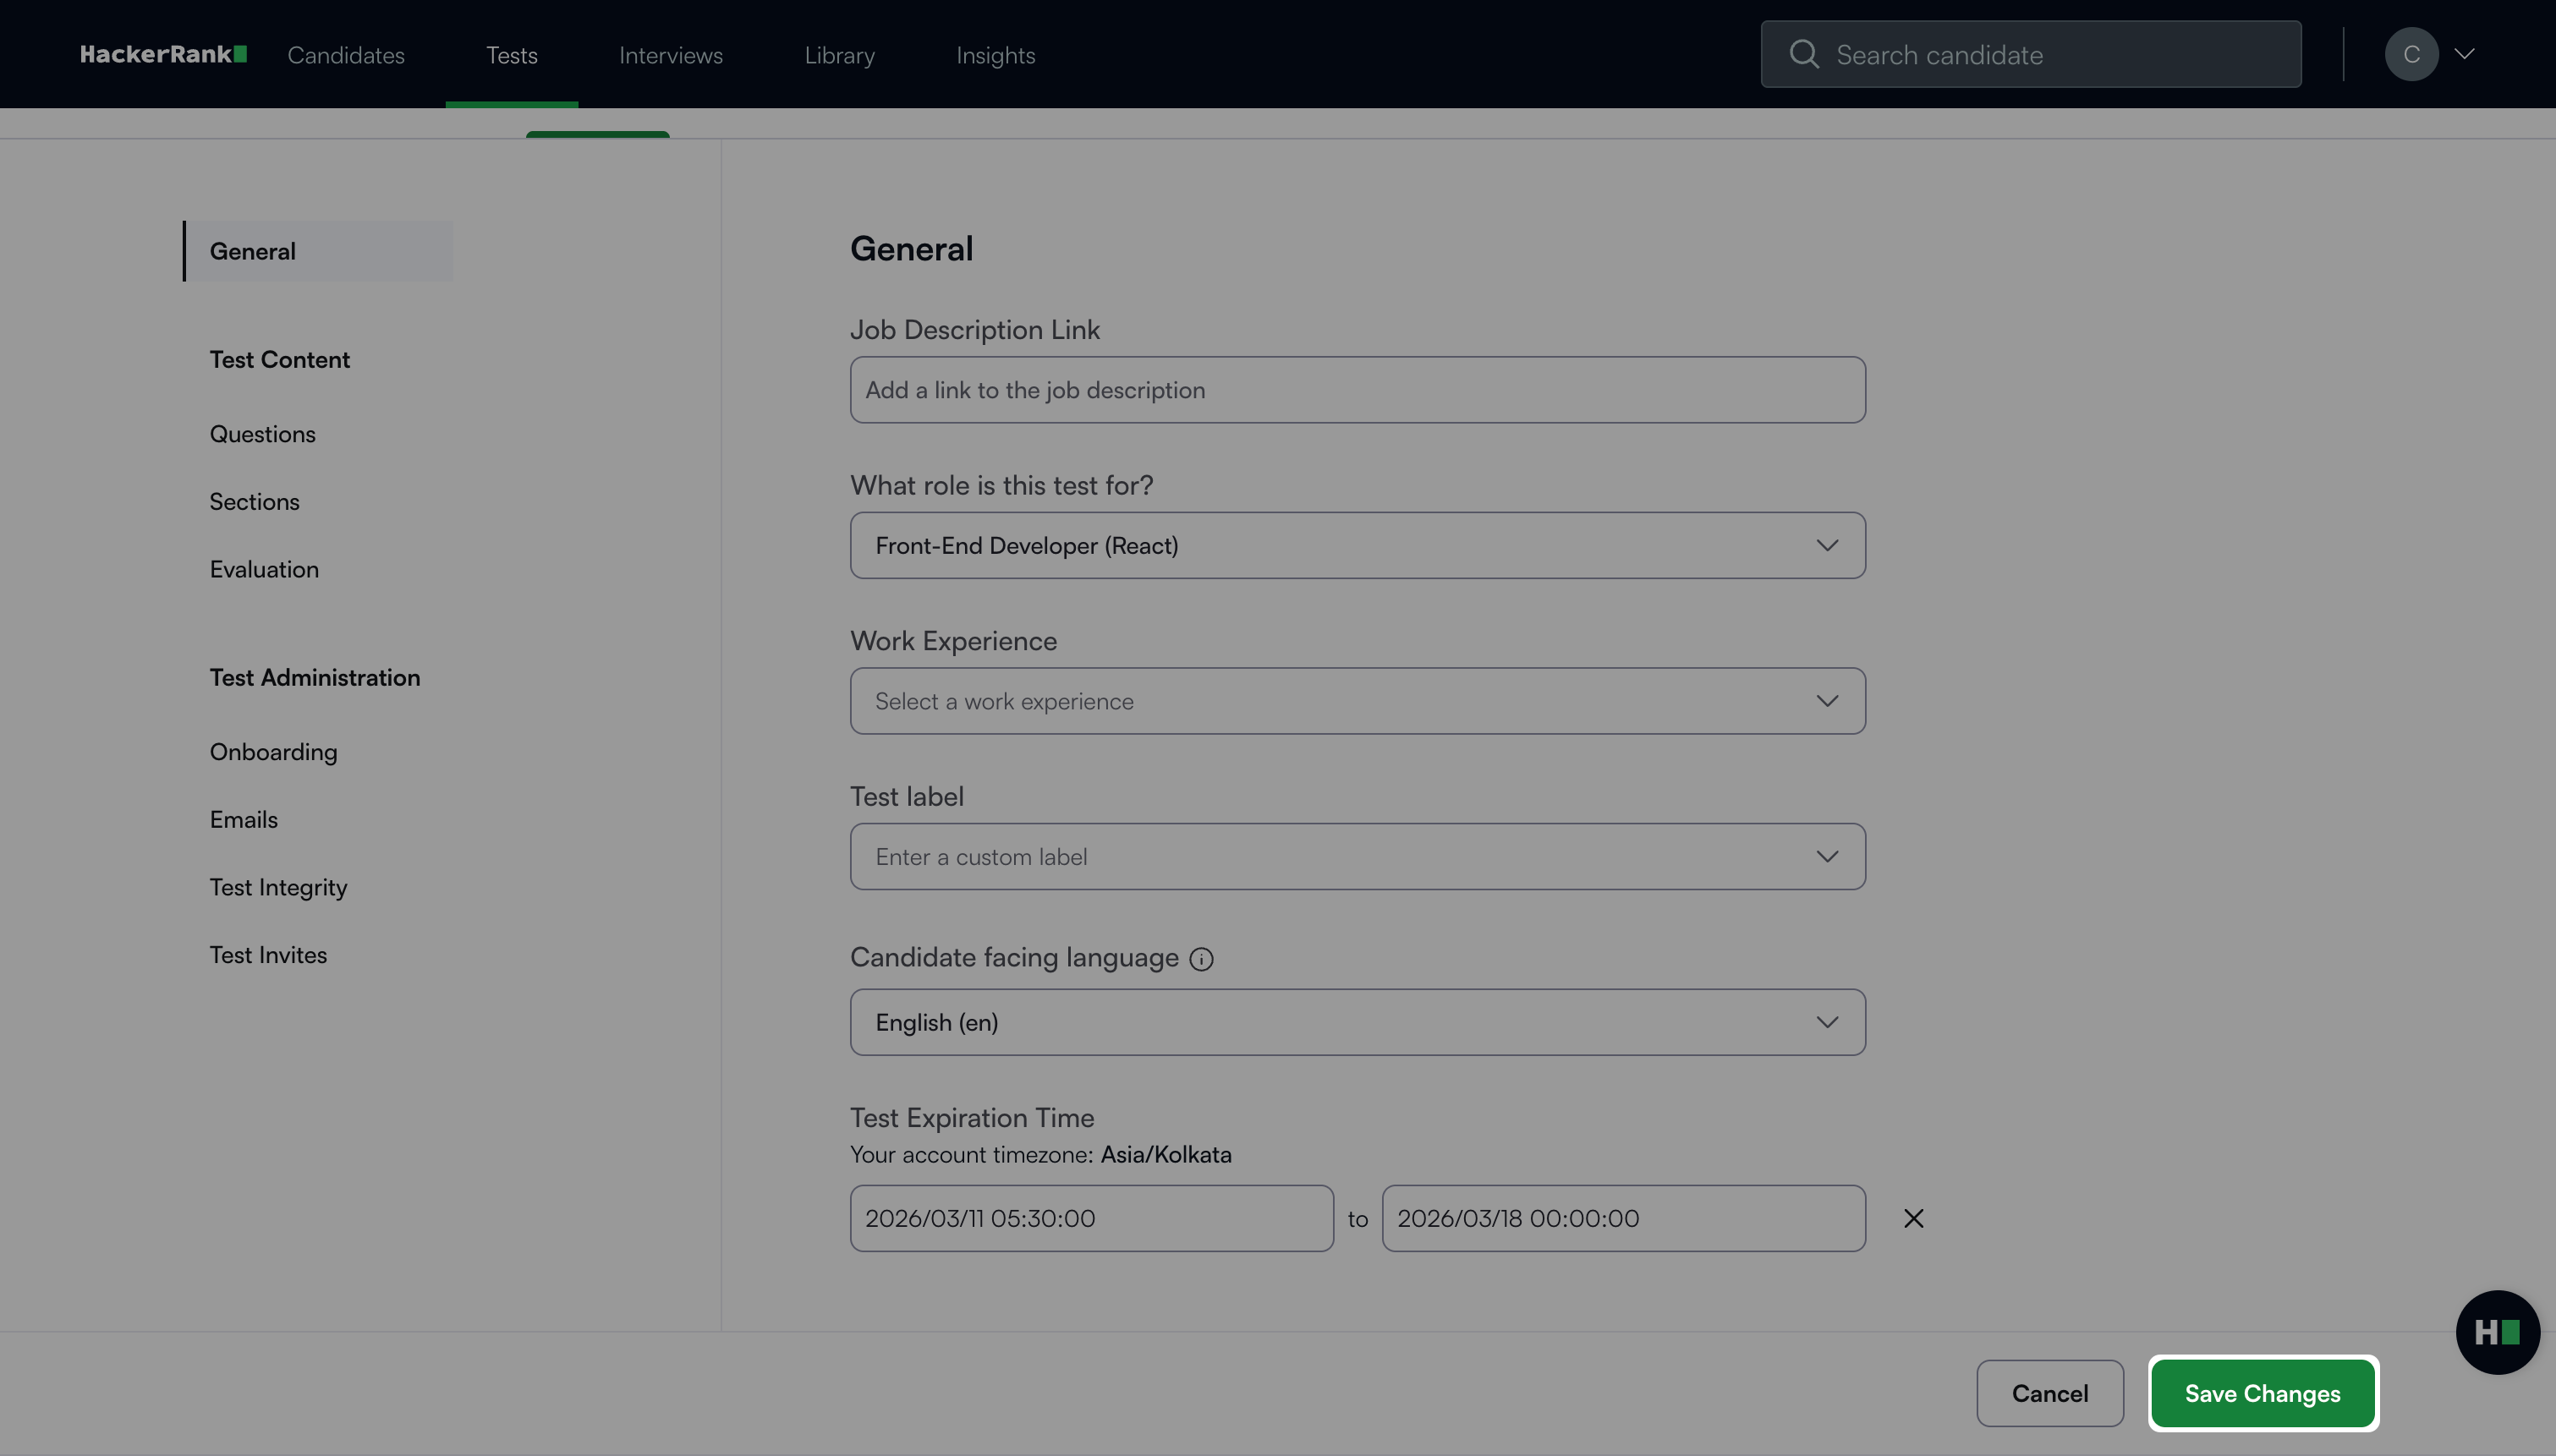The width and height of the screenshot is (2556, 1456).
Task: Open the Test label dropdown
Action: [1357, 857]
